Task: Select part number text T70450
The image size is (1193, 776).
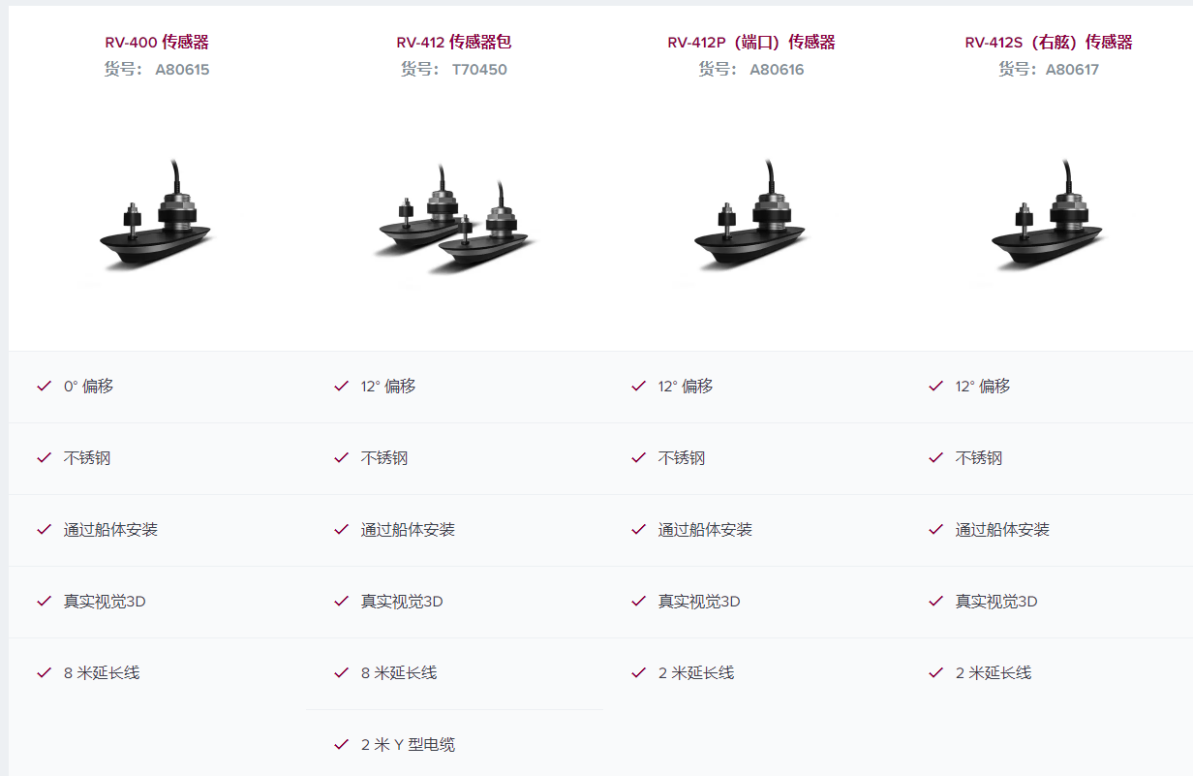Action: [479, 70]
